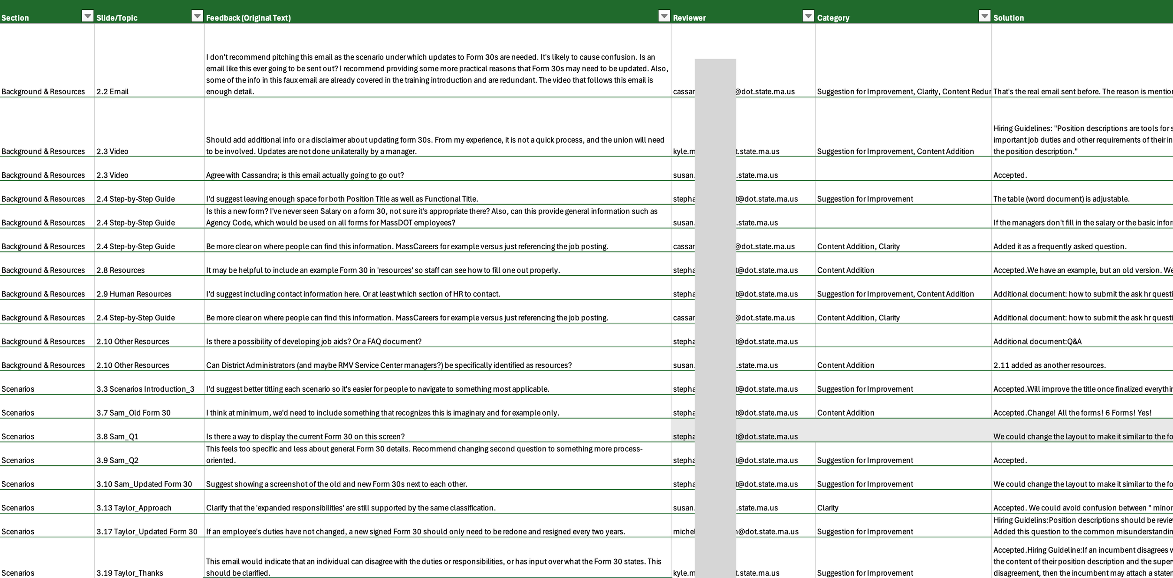Screen dimensions: 1173x578
Task: Open the Reviewer column filter dropdown
Action: [x=808, y=16]
